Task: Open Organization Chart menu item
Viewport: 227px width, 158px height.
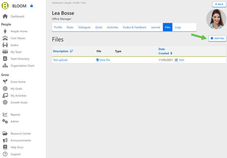Action: click(22, 66)
